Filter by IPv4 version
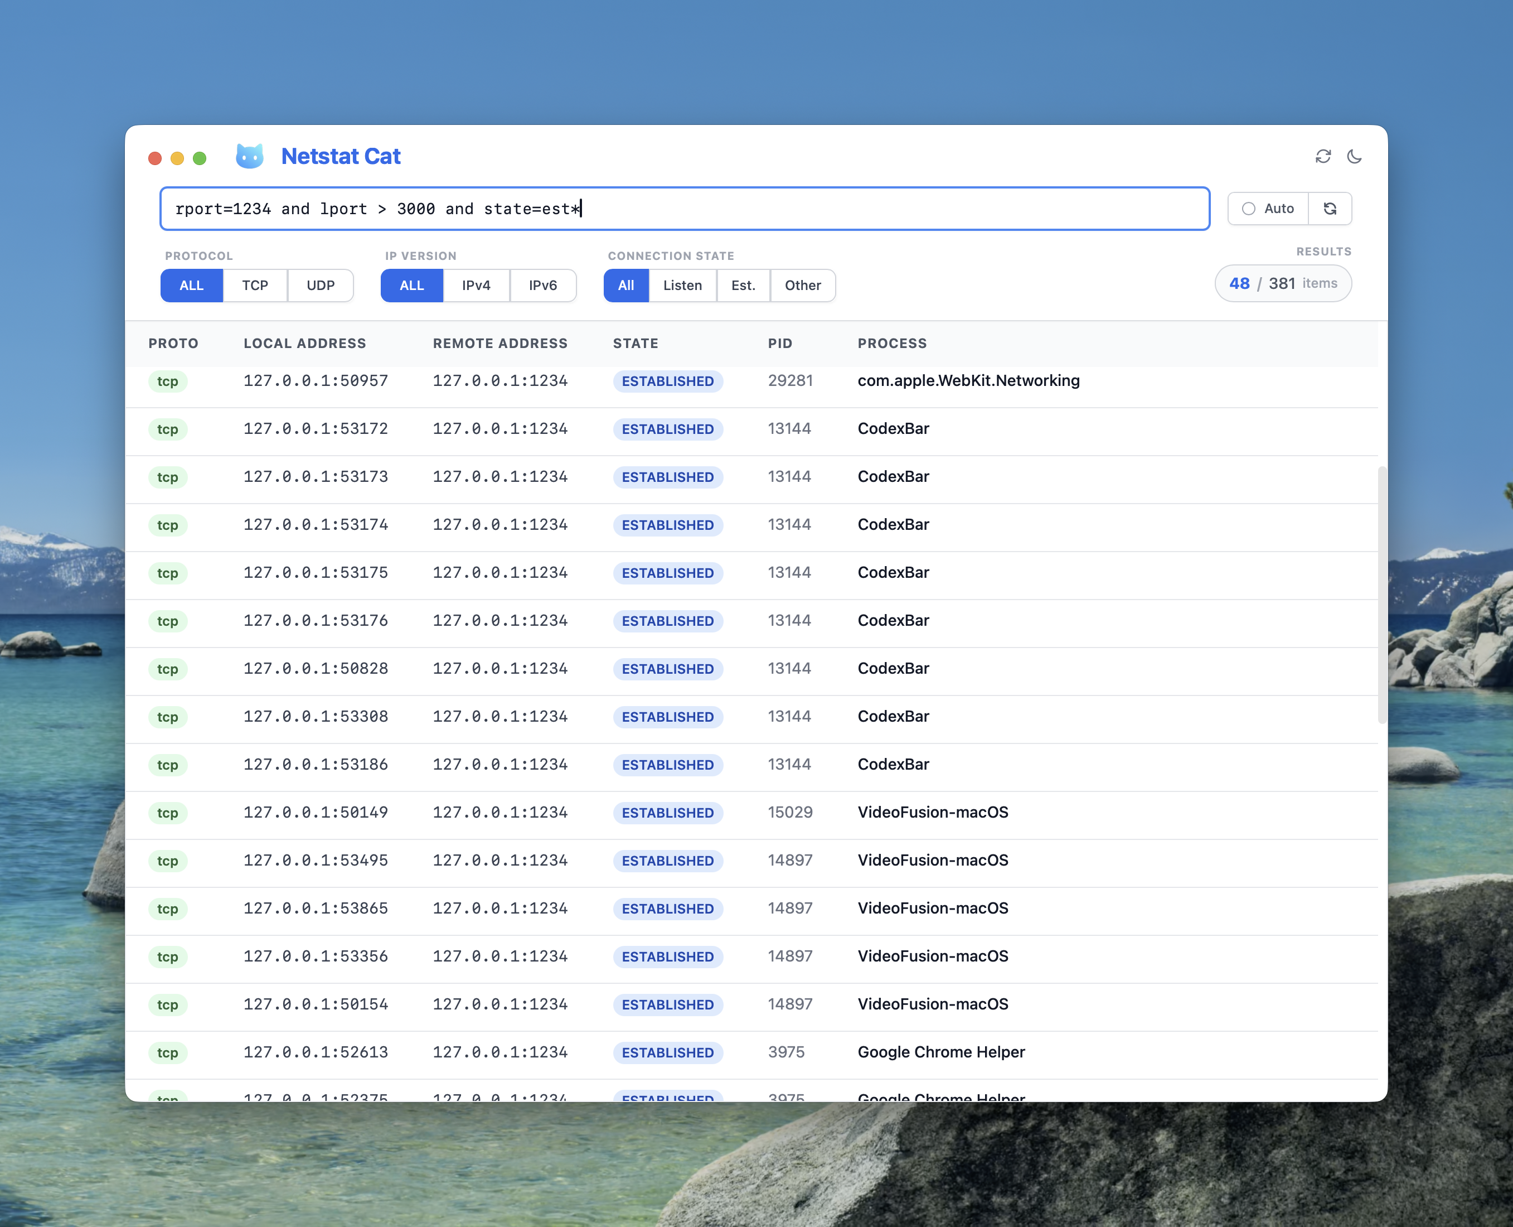The height and width of the screenshot is (1227, 1513). point(476,286)
